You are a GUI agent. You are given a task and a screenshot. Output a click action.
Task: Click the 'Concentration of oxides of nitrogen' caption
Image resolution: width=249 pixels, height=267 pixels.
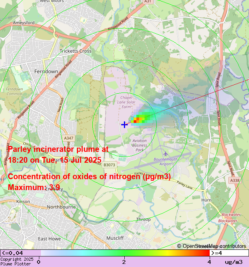pos(89,176)
